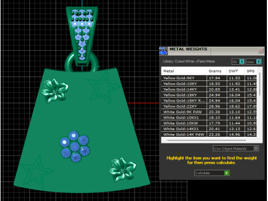Select the White Gold:9K PdW row

coord(209,112)
